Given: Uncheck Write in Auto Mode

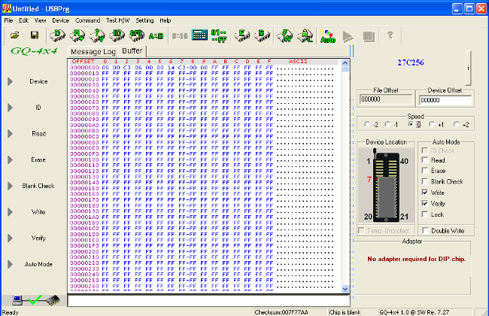Looking at the screenshot, I should [x=425, y=192].
